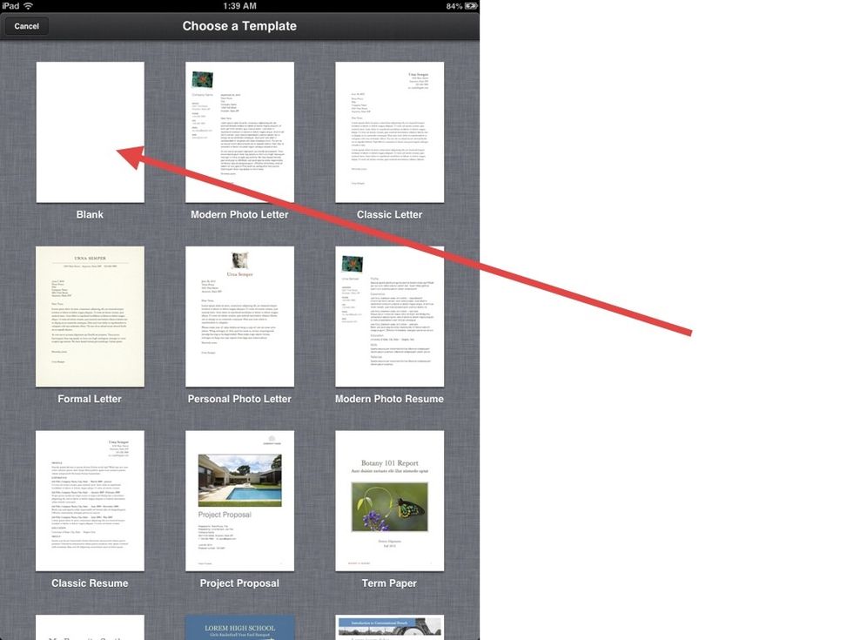Choose the Lorem High School template

(x=239, y=628)
